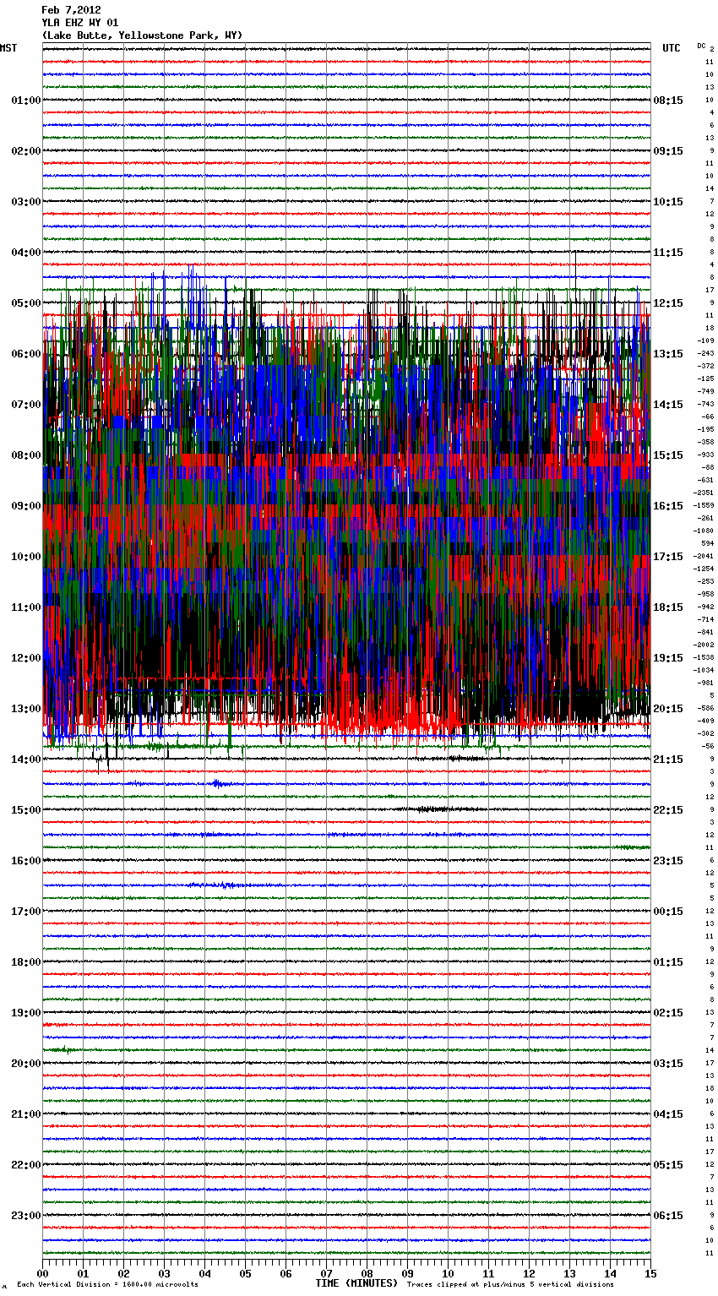
Task: Select the 06:00 MST hour label
Action: coord(26,354)
